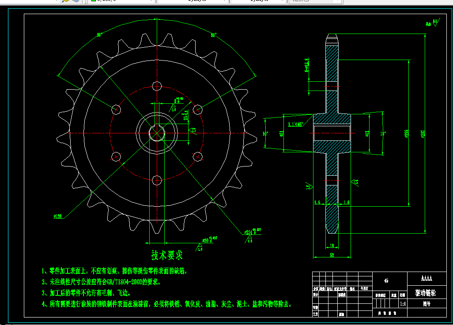Click the 年月日 header cell
The image size is (453, 325).
point(364,289)
